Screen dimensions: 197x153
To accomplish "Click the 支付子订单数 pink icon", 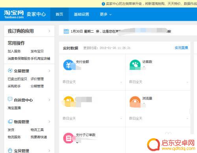I will pyautogui.click(x=69, y=138).
